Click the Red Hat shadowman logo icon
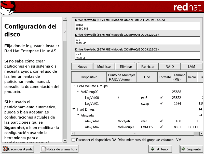 [8, 7]
